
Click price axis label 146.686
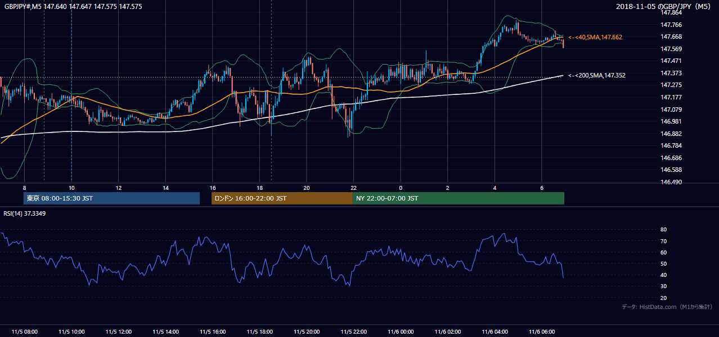pyautogui.click(x=671, y=158)
